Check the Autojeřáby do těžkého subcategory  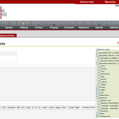(x=99, y=58)
